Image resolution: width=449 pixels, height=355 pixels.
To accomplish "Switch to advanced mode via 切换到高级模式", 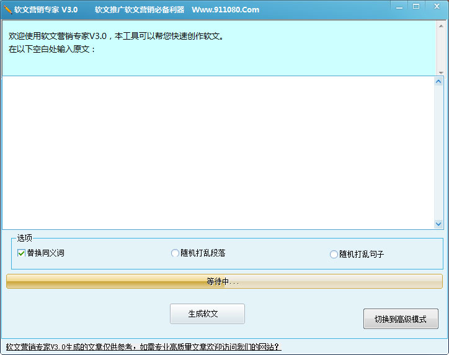I will pos(400,319).
